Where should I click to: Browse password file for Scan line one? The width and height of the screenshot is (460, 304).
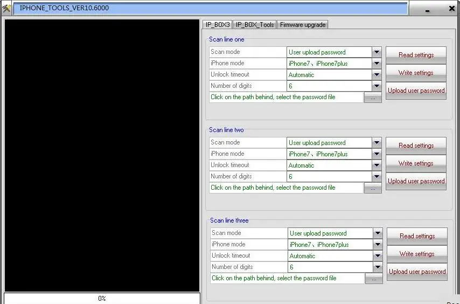point(373,98)
